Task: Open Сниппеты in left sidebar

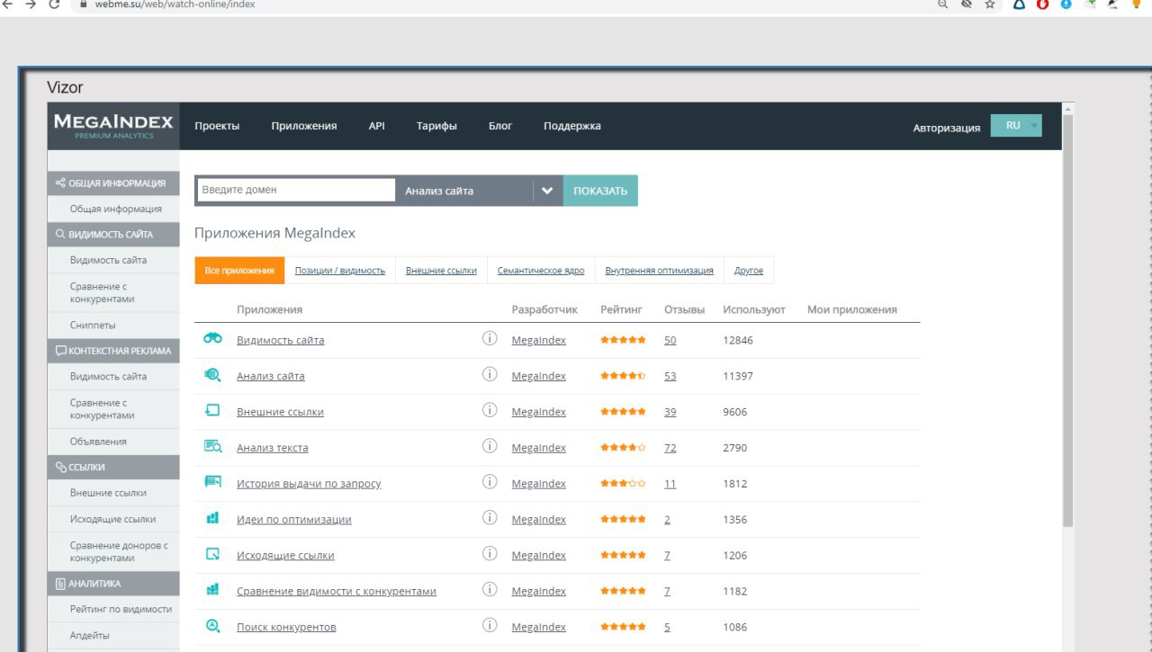Action: tap(93, 325)
